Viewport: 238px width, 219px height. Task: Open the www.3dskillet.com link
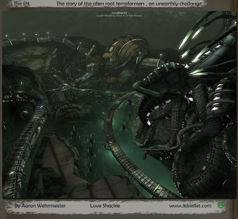point(190,206)
